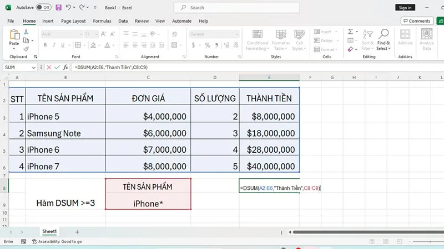444x249 pixels.
Task: Toggle Italic formatting button
Action: 54,45
